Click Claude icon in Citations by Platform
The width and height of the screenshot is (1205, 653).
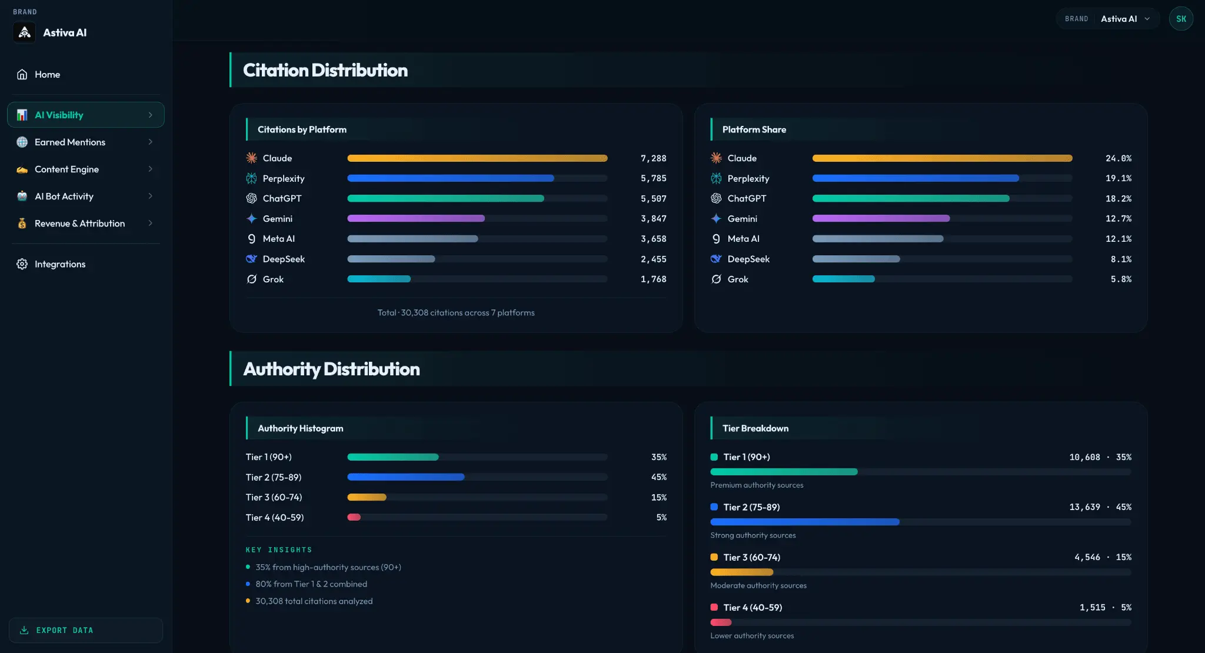point(251,158)
